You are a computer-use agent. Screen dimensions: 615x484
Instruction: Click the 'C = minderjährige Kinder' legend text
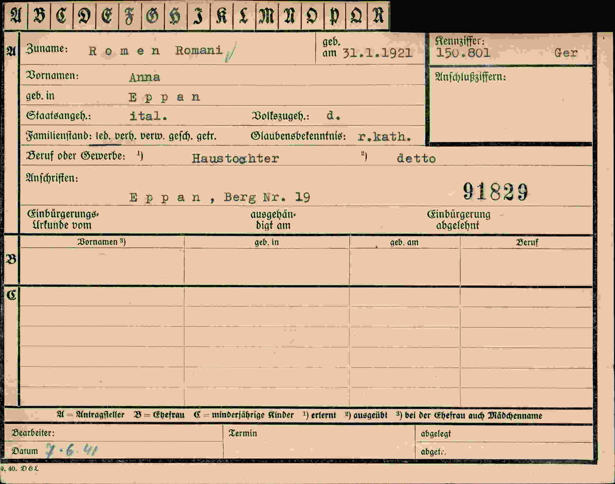click(x=244, y=415)
